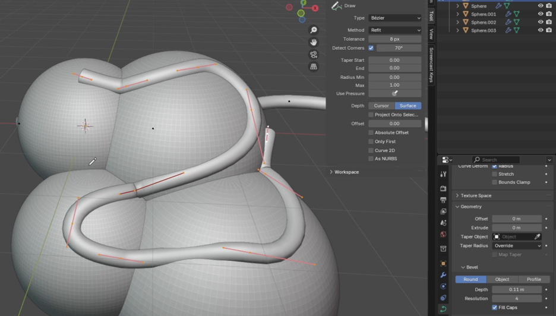Viewport: 556px width, 316px height.
Task: Collapse the Geometry panel
Action: [457, 207]
